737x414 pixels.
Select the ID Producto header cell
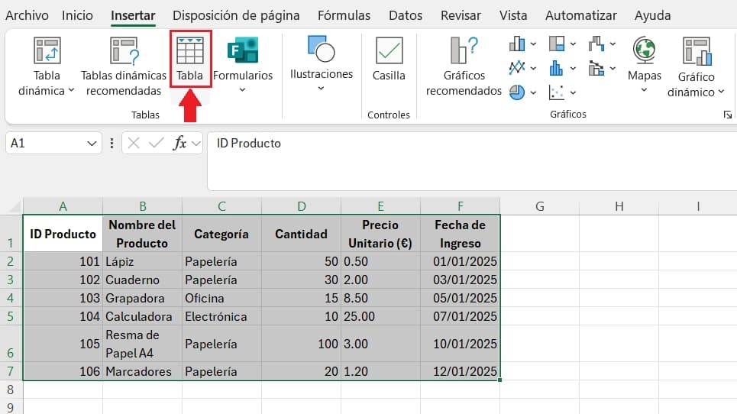63,234
